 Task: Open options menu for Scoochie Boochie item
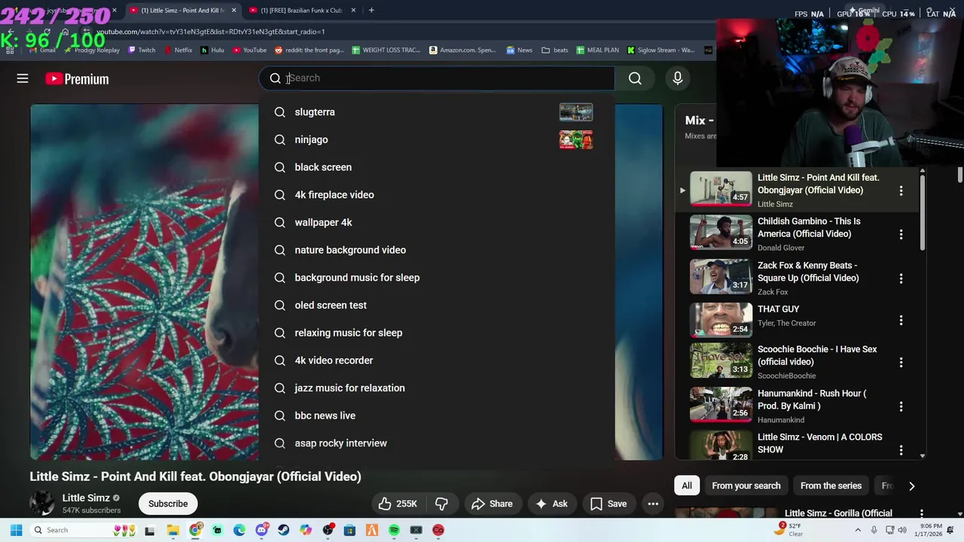pos(901,362)
